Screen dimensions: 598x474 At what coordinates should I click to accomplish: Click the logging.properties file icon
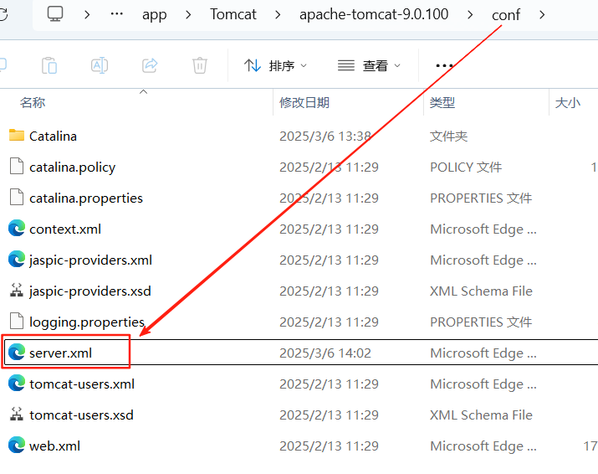17,322
